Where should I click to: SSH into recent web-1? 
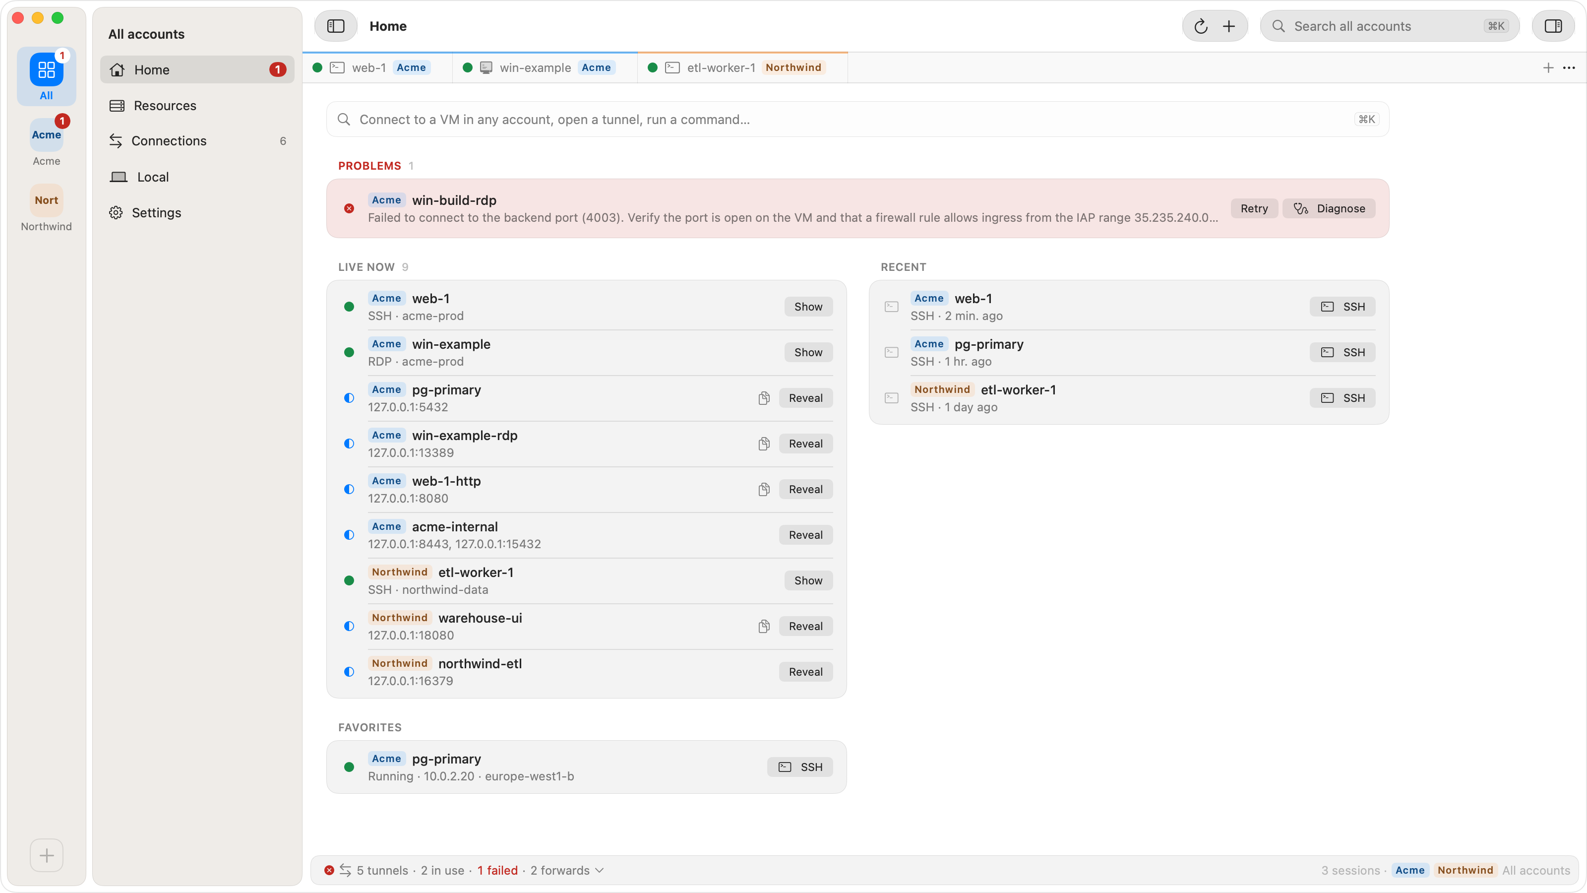pos(1343,307)
